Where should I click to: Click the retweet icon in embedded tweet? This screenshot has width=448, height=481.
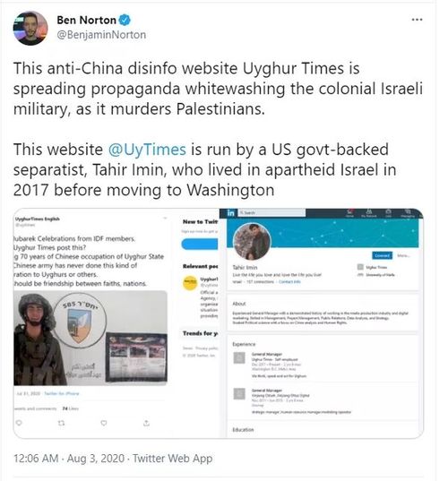coord(61,423)
